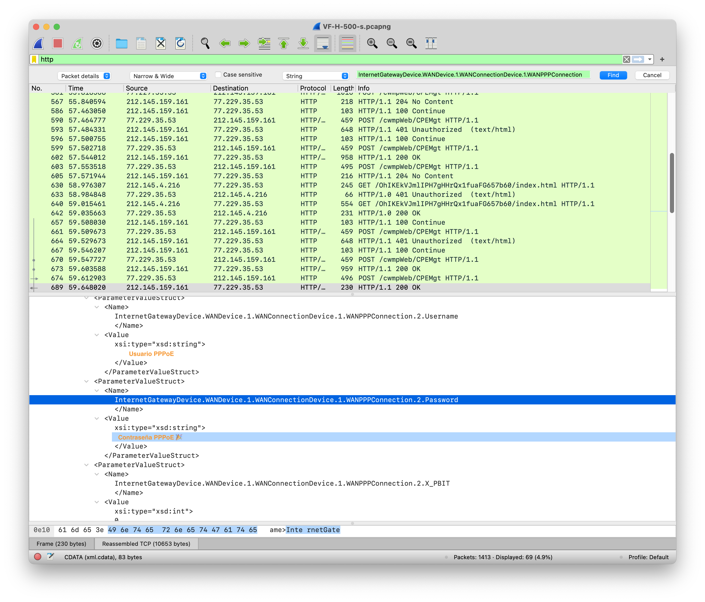The height and width of the screenshot is (602, 705).
Task: Zoom out the packet text
Action: coord(392,43)
